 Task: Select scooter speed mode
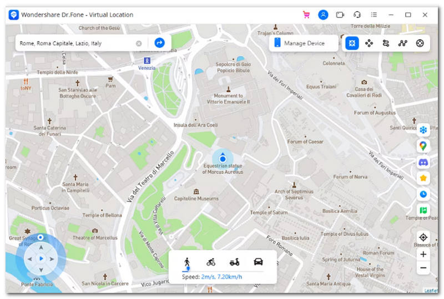[234, 262]
